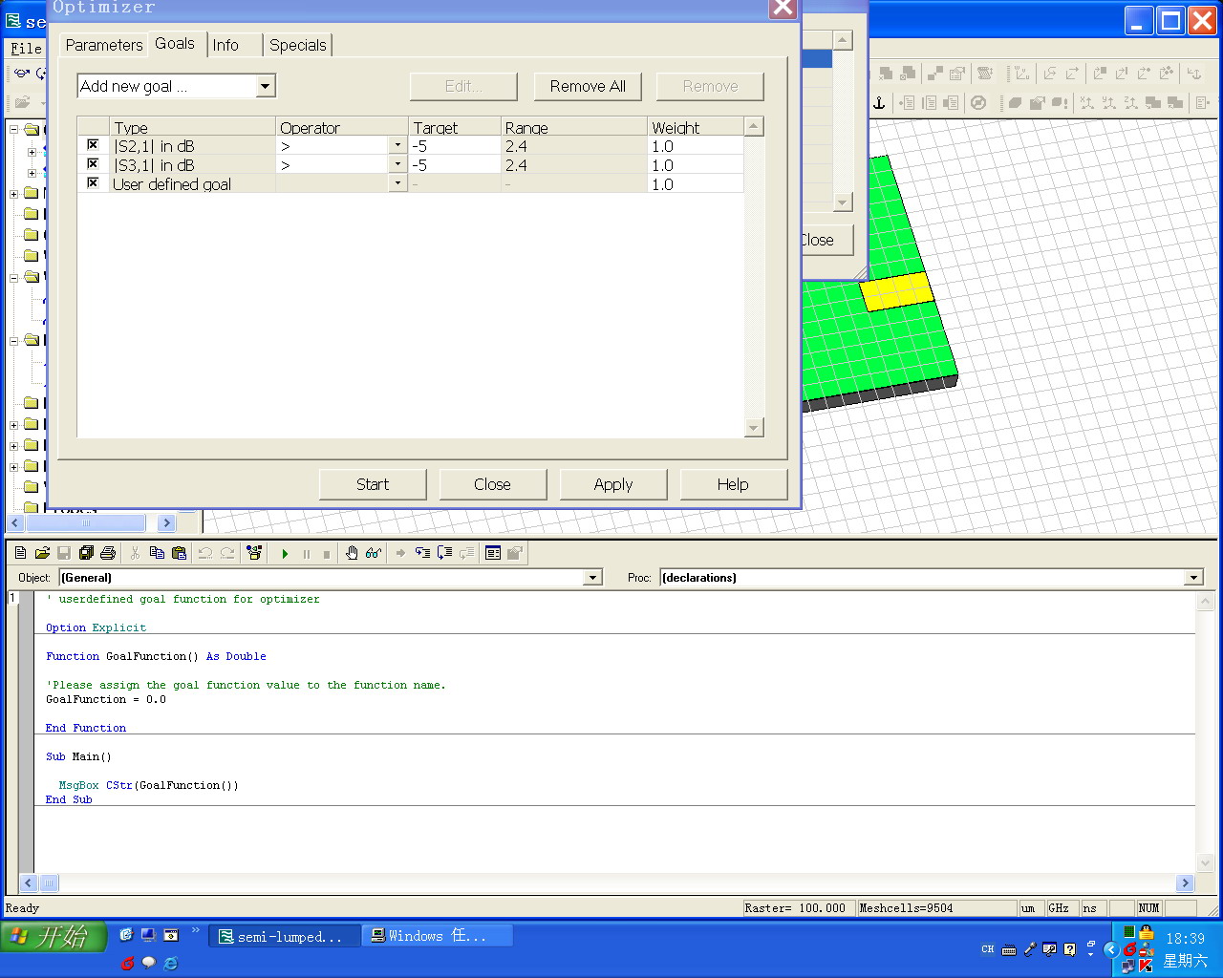Screen dimensions: 1223x978
Task: Select the Goals tab
Action: pyautogui.click(x=175, y=44)
